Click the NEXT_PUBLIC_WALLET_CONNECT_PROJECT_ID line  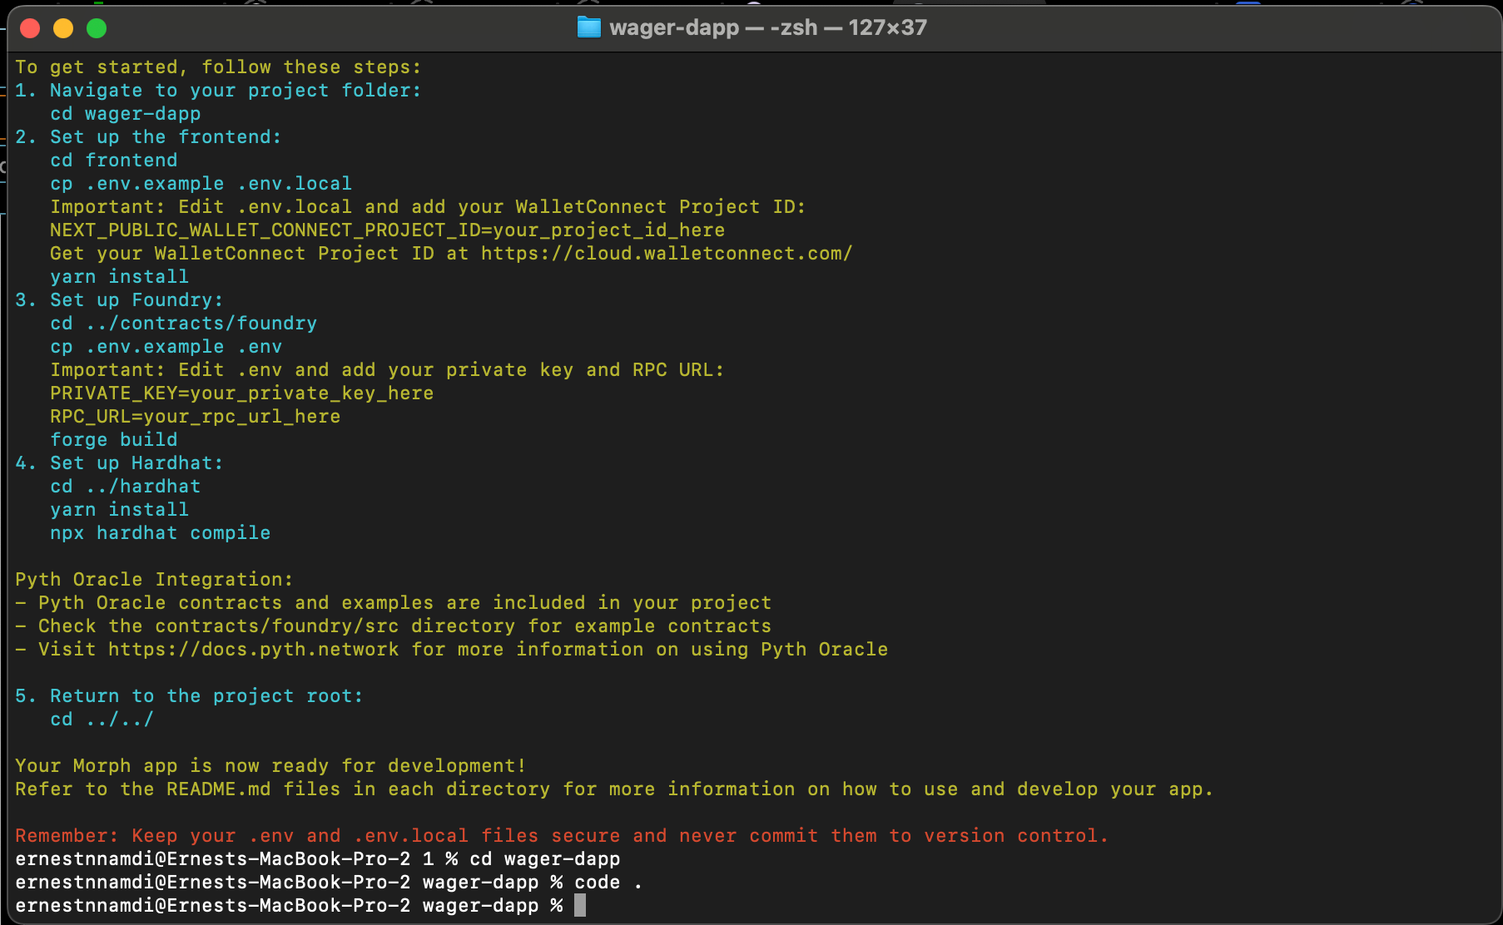[387, 230]
